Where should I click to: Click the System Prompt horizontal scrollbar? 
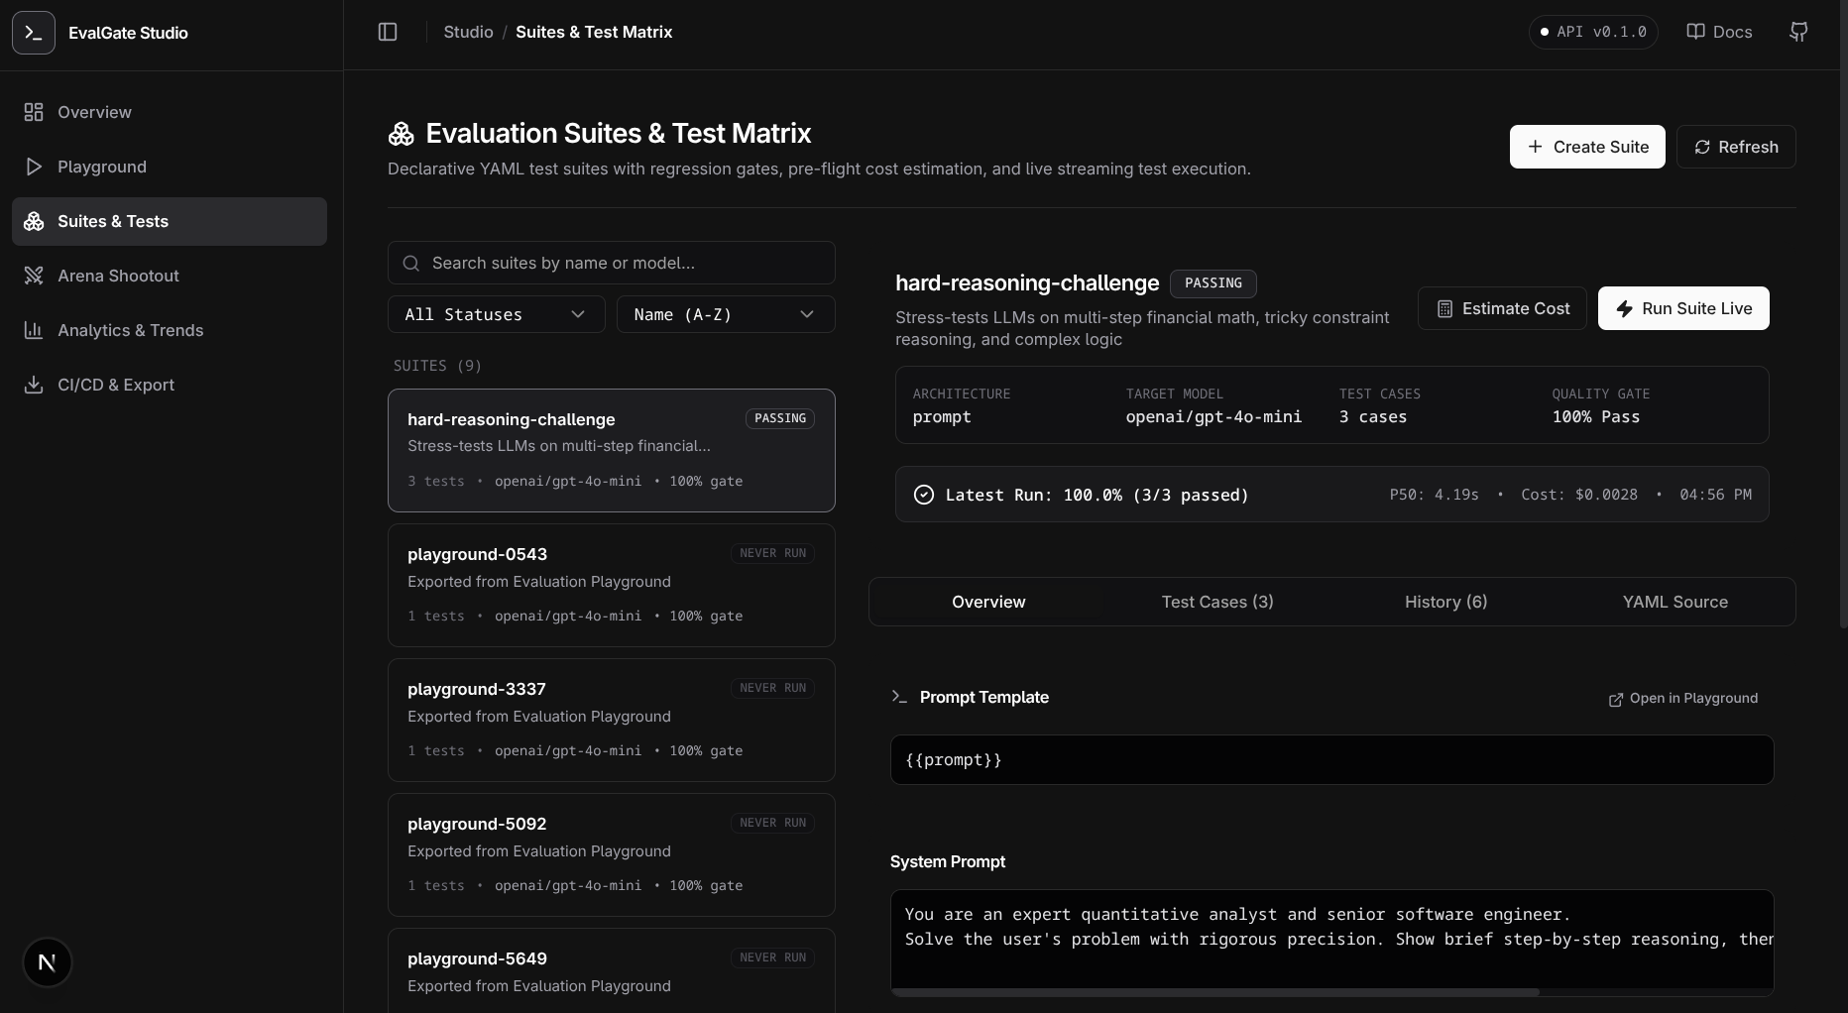click(1215, 991)
